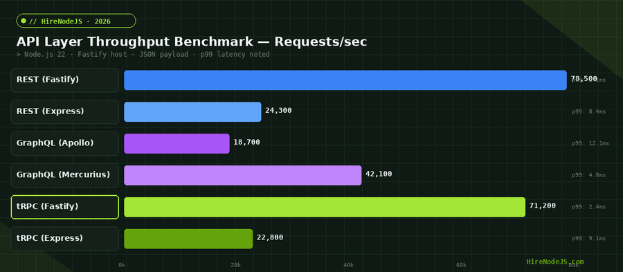The width and height of the screenshot is (623, 272).
Task: Click the "p99: 12.1ms" latency note
Action: coord(590,143)
